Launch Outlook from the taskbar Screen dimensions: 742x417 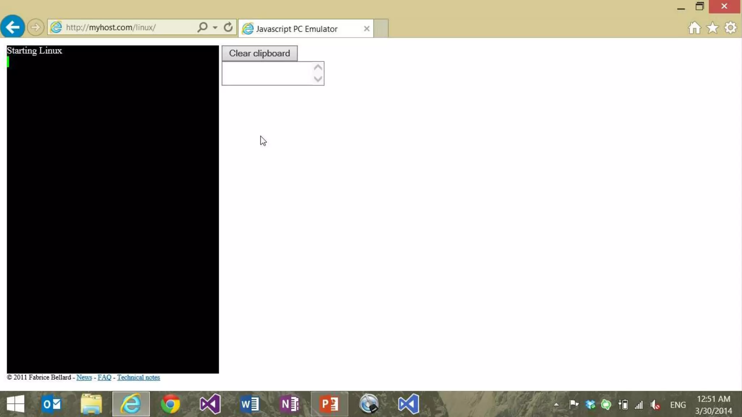click(x=51, y=404)
